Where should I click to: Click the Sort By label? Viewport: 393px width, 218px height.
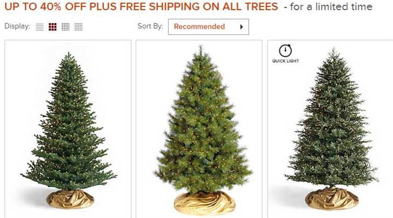pyautogui.click(x=150, y=26)
